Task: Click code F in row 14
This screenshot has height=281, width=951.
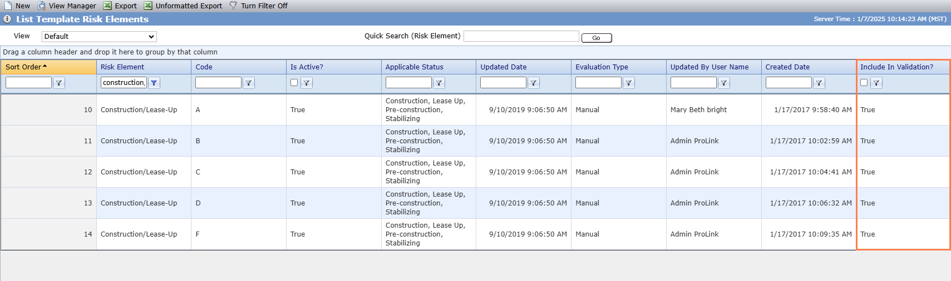Action: pyautogui.click(x=198, y=234)
